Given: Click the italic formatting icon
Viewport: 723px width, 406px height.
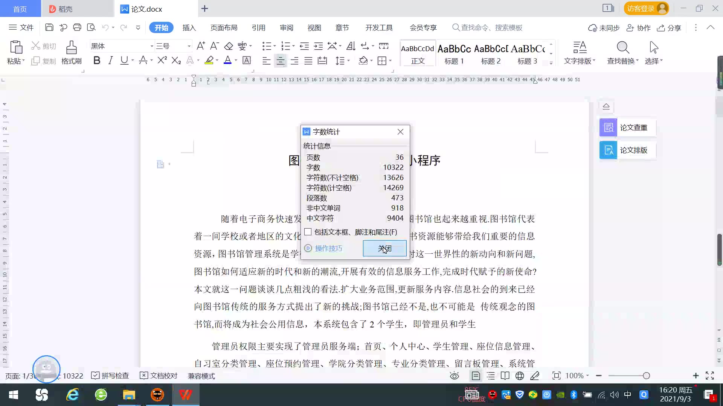Looking at the screenshot, I should [x=110, y=61].
